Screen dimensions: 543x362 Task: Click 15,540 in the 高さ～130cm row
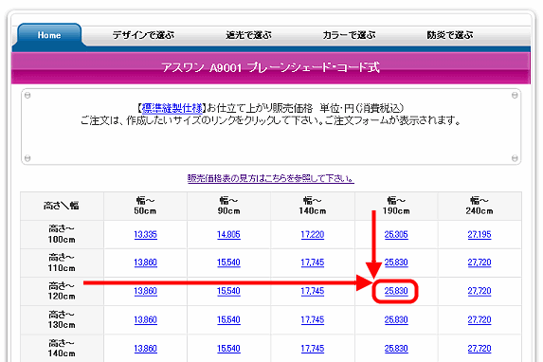point(228,319)
